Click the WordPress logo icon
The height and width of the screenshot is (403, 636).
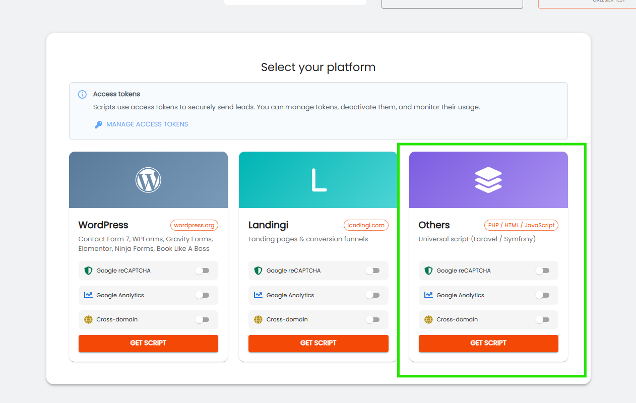[148, 180]
